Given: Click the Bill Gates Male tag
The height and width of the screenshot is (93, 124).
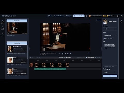Looking at the screenshot, I should click(x=21, y=60).
